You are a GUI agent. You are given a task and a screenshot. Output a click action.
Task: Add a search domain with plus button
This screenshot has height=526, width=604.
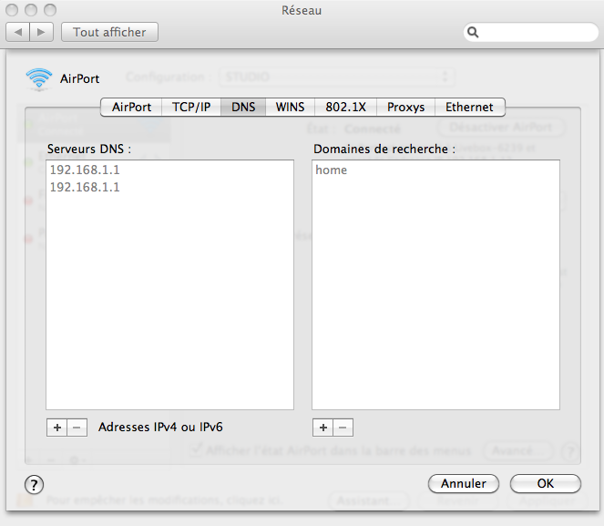[322, 427]
